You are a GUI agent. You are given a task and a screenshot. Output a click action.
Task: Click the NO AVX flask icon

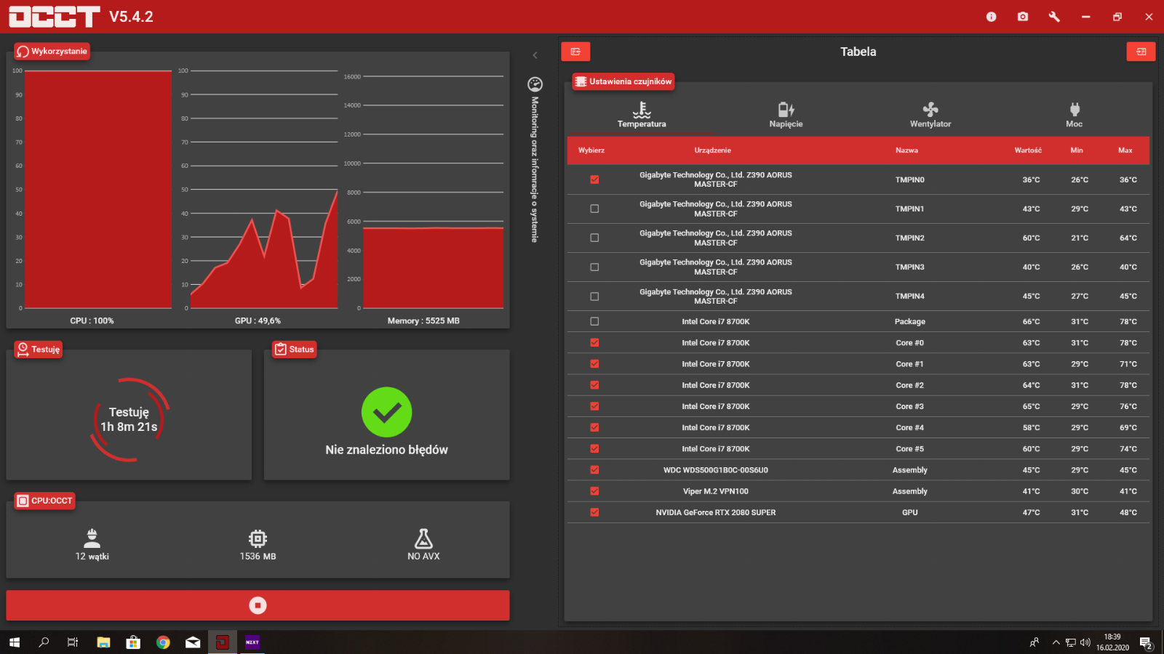(423, 538)
